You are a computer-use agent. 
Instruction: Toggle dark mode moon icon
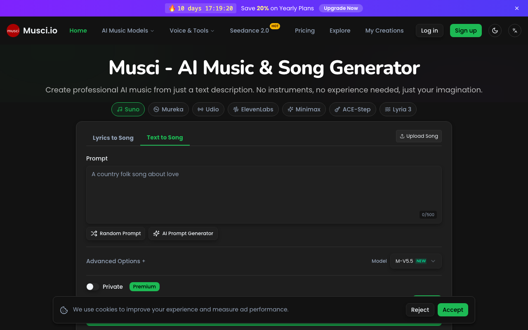tap(495, 31)
